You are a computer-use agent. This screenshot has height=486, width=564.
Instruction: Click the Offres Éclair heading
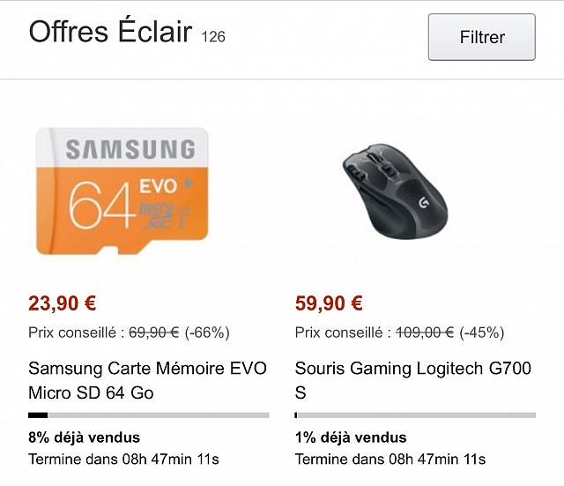tap(110, 33)
